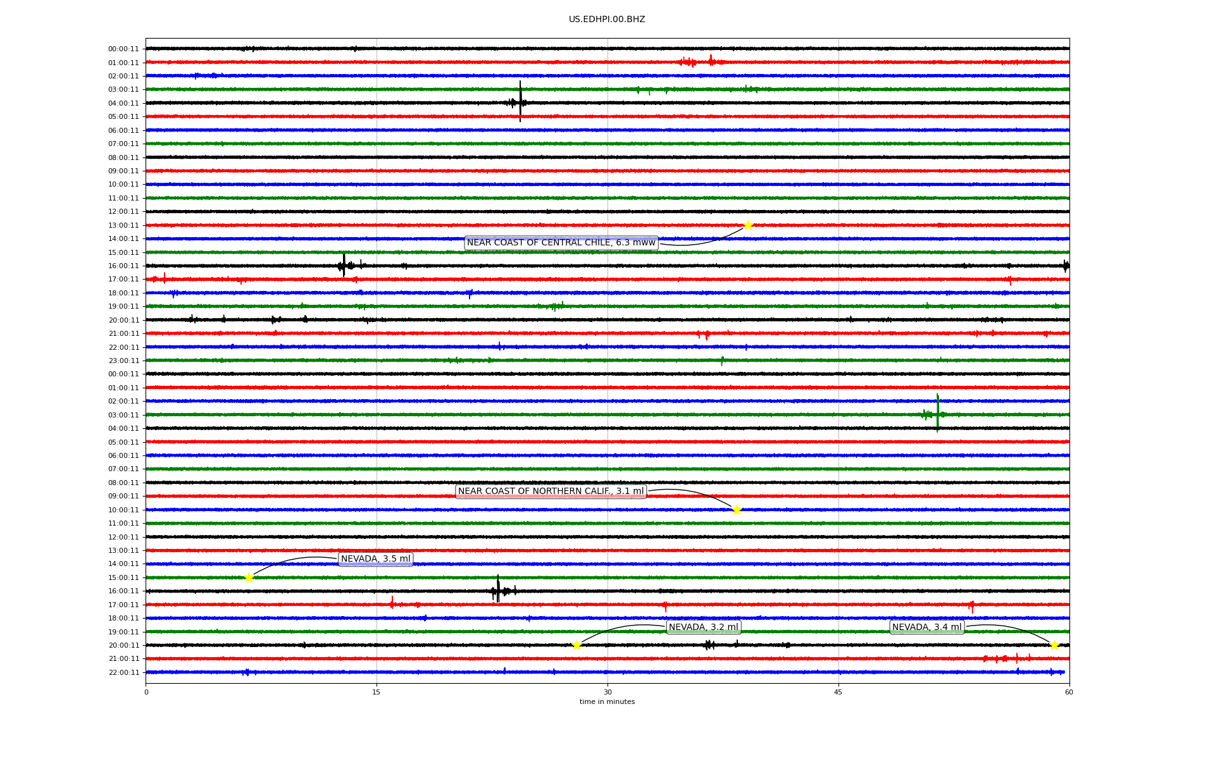
Task: Click the 45-minute tick on the x-axis
Action: [x=838, y=692]
